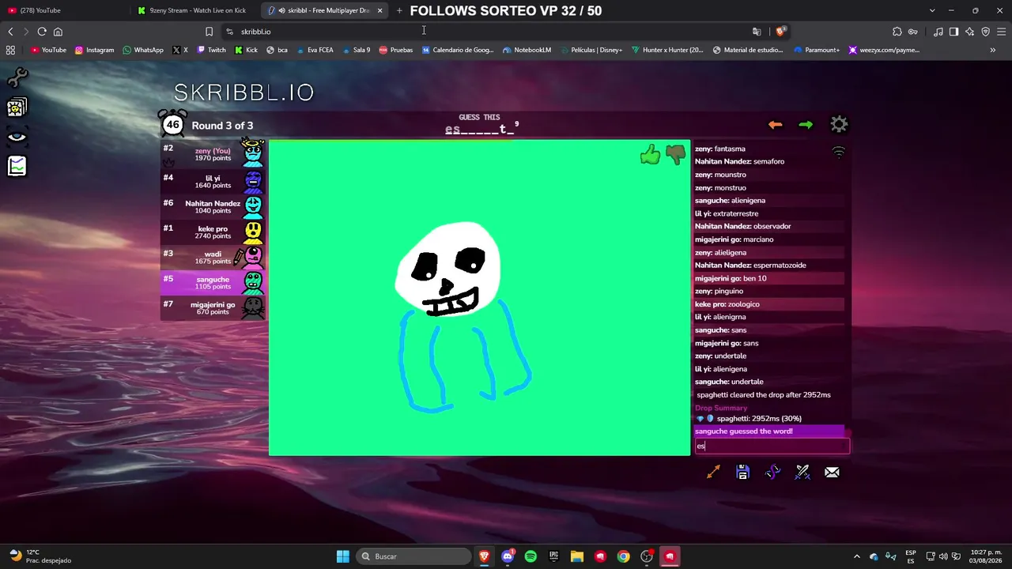Screen dimensions: 1012x569
Task: Open the Kick bookmark
Action: pos(246,50)
